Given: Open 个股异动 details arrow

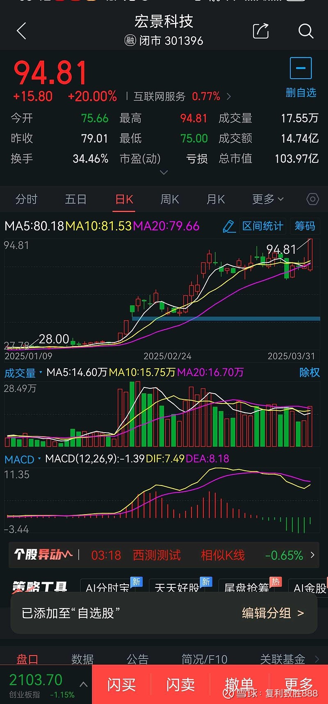Looking at the screenshot, I should [312, 555].
